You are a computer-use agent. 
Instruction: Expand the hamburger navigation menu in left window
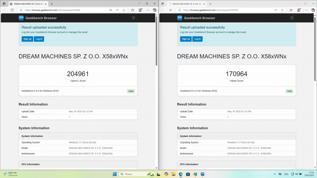point(134,18)
